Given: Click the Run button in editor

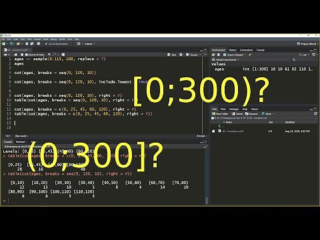Looking at the screenshot, I should (x=172, y=55).
